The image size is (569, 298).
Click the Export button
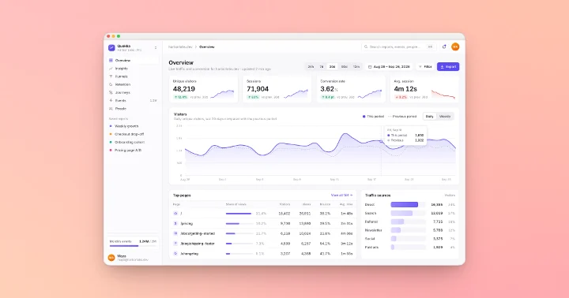tap(448, 67)
